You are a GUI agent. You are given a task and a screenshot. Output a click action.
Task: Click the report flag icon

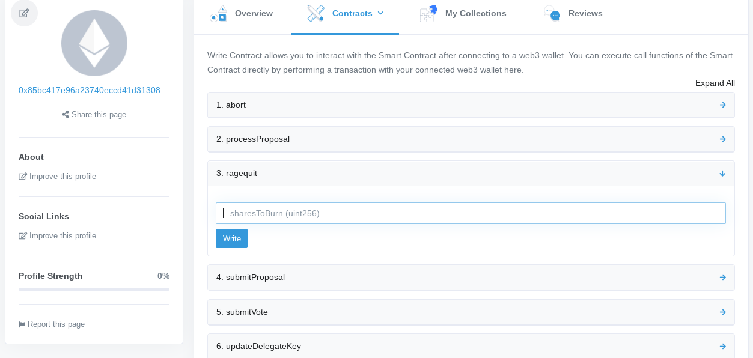click(x=22, y=324)
